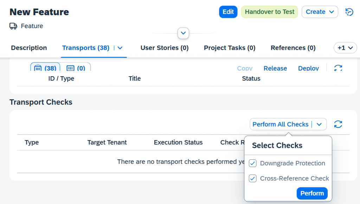Open the Perform All Checks dropdown arrow
This screenshot has height=204, width=360.
pyautogui.click(x=319, y=124)
